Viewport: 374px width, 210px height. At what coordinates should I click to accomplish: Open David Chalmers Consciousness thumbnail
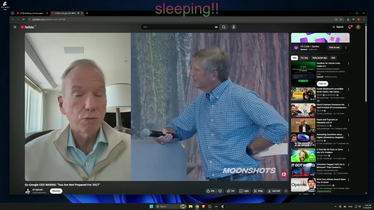coord(303,110)
